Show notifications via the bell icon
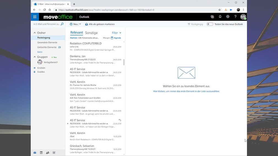Screen dimensions: 278x156 coord(220,17)
